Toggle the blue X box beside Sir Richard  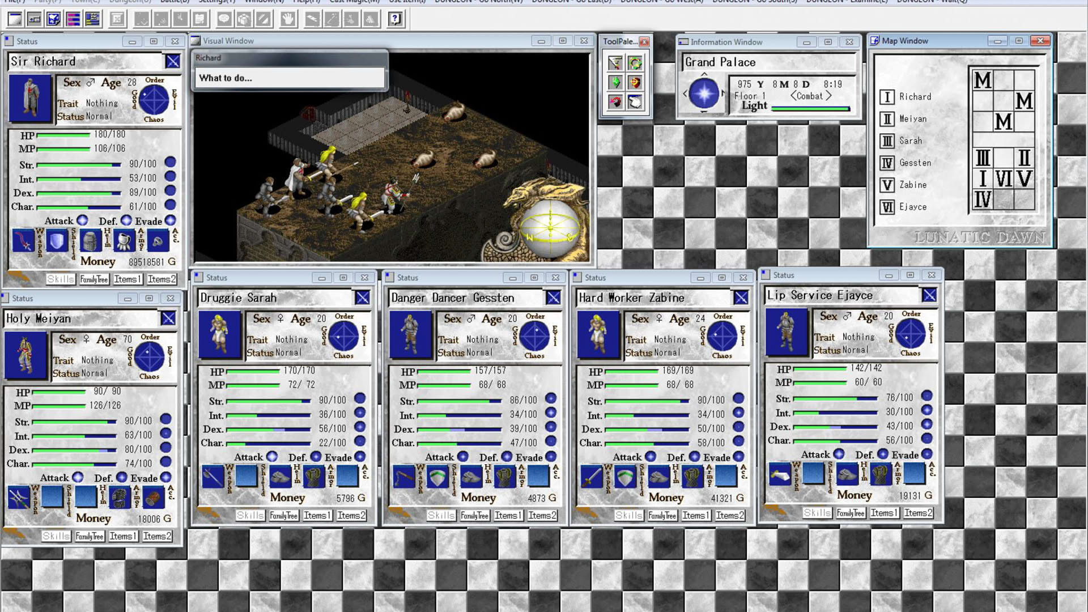tap(173, 61)
